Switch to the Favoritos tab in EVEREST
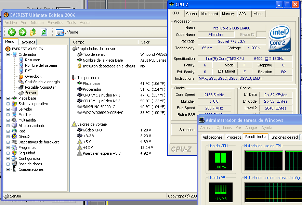Viewport: 302px width, 205px height. point(27,42)
